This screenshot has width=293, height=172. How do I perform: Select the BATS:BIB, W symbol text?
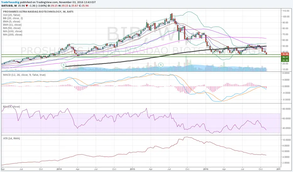pos(9,6)
